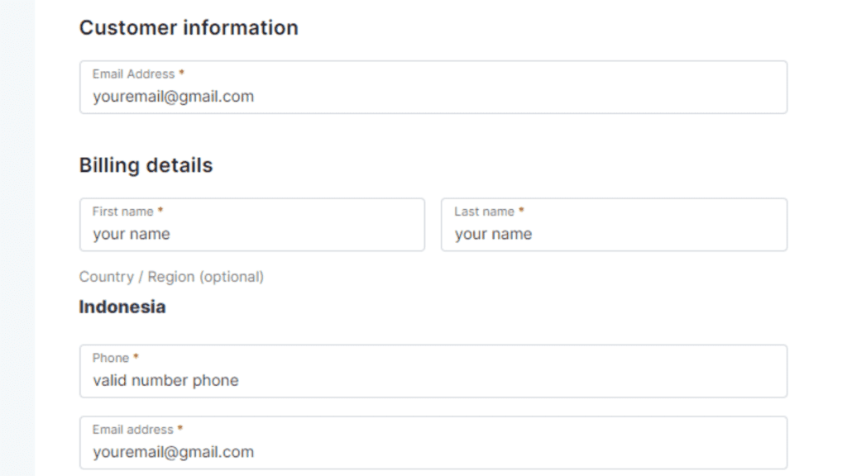Click "your name" text in First name field

pyautogui.click(x=132, y=234)
